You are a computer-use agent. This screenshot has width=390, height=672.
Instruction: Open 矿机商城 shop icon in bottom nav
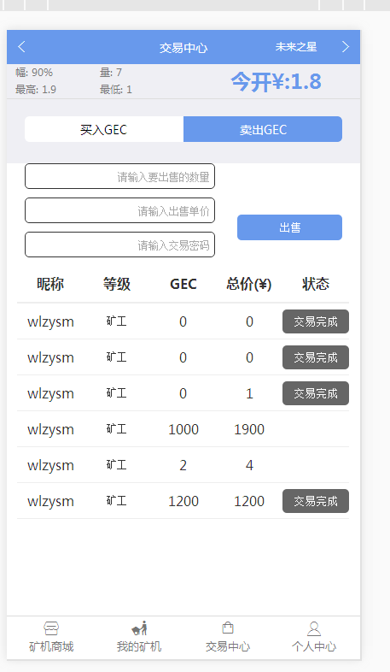click(51, 628)
